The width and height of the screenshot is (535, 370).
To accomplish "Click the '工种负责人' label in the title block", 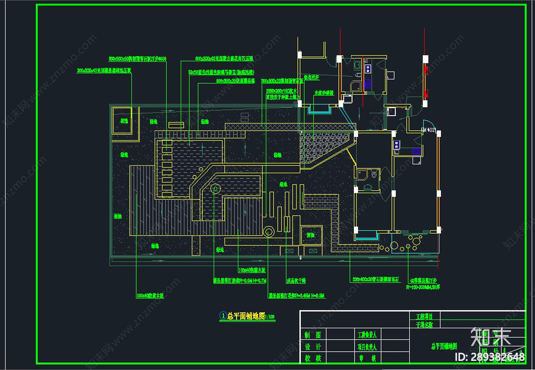I will click(x=367, y=335).
